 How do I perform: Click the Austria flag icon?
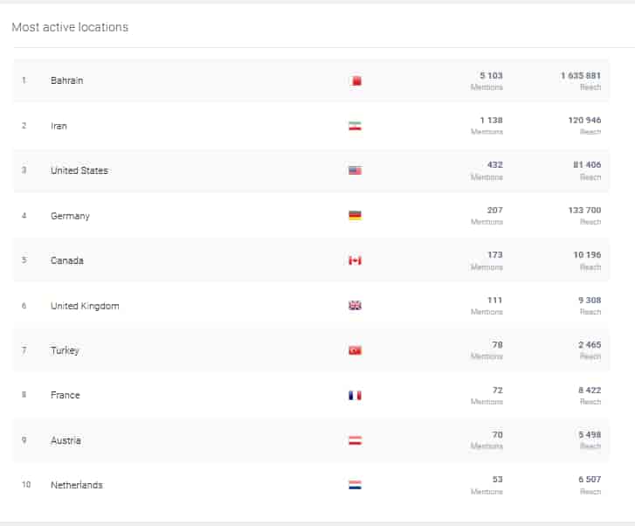pyautogui.click(x=355, y=440)
